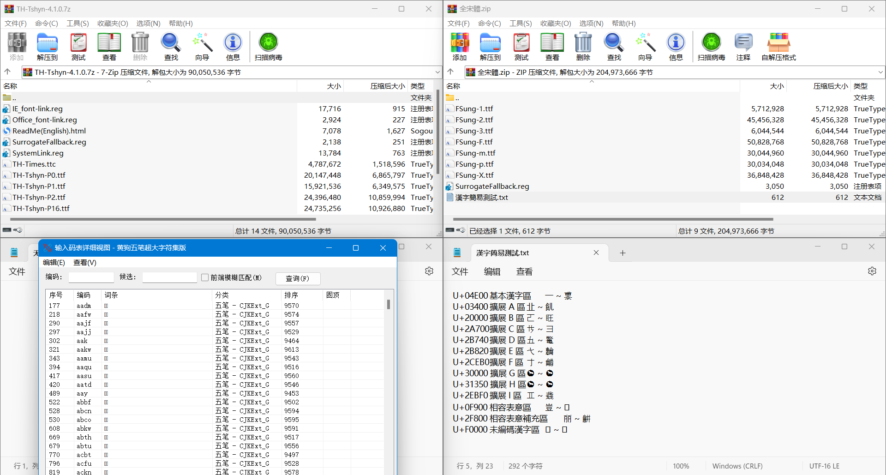
Task: Click the 查询(F) query button
Action: pyautogui.click(x=298, y=278)
